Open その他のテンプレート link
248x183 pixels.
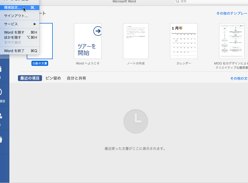[x=232, y=13]
